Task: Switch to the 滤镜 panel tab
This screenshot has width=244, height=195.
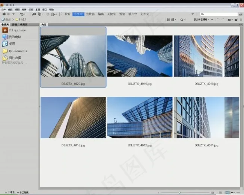Action: click(14, 24)
